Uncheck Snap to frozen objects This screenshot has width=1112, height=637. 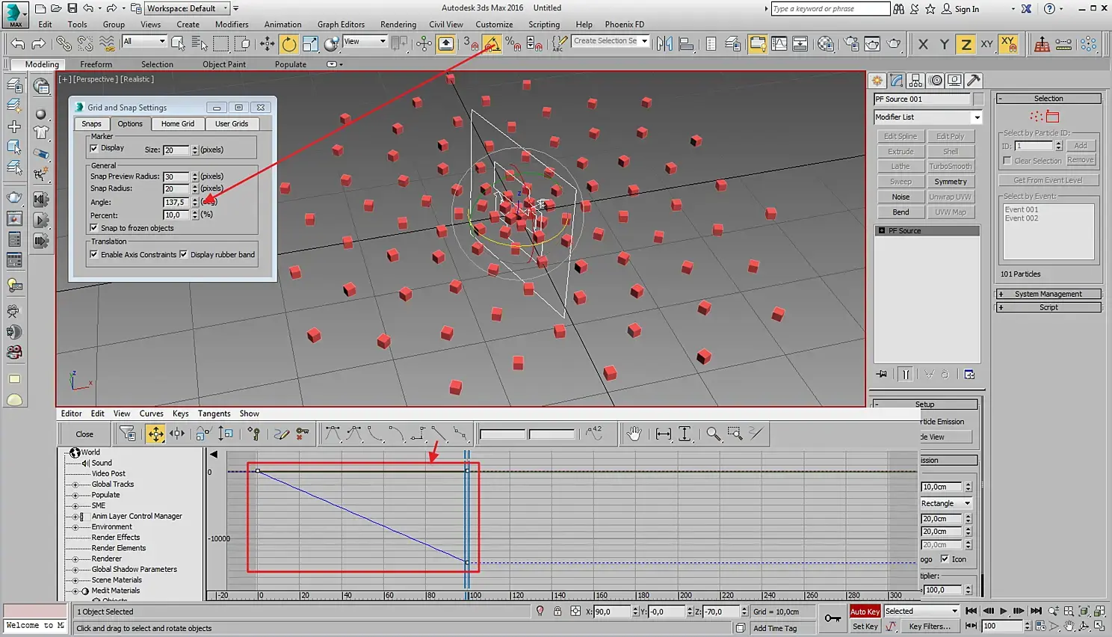(x=94, y=228)
